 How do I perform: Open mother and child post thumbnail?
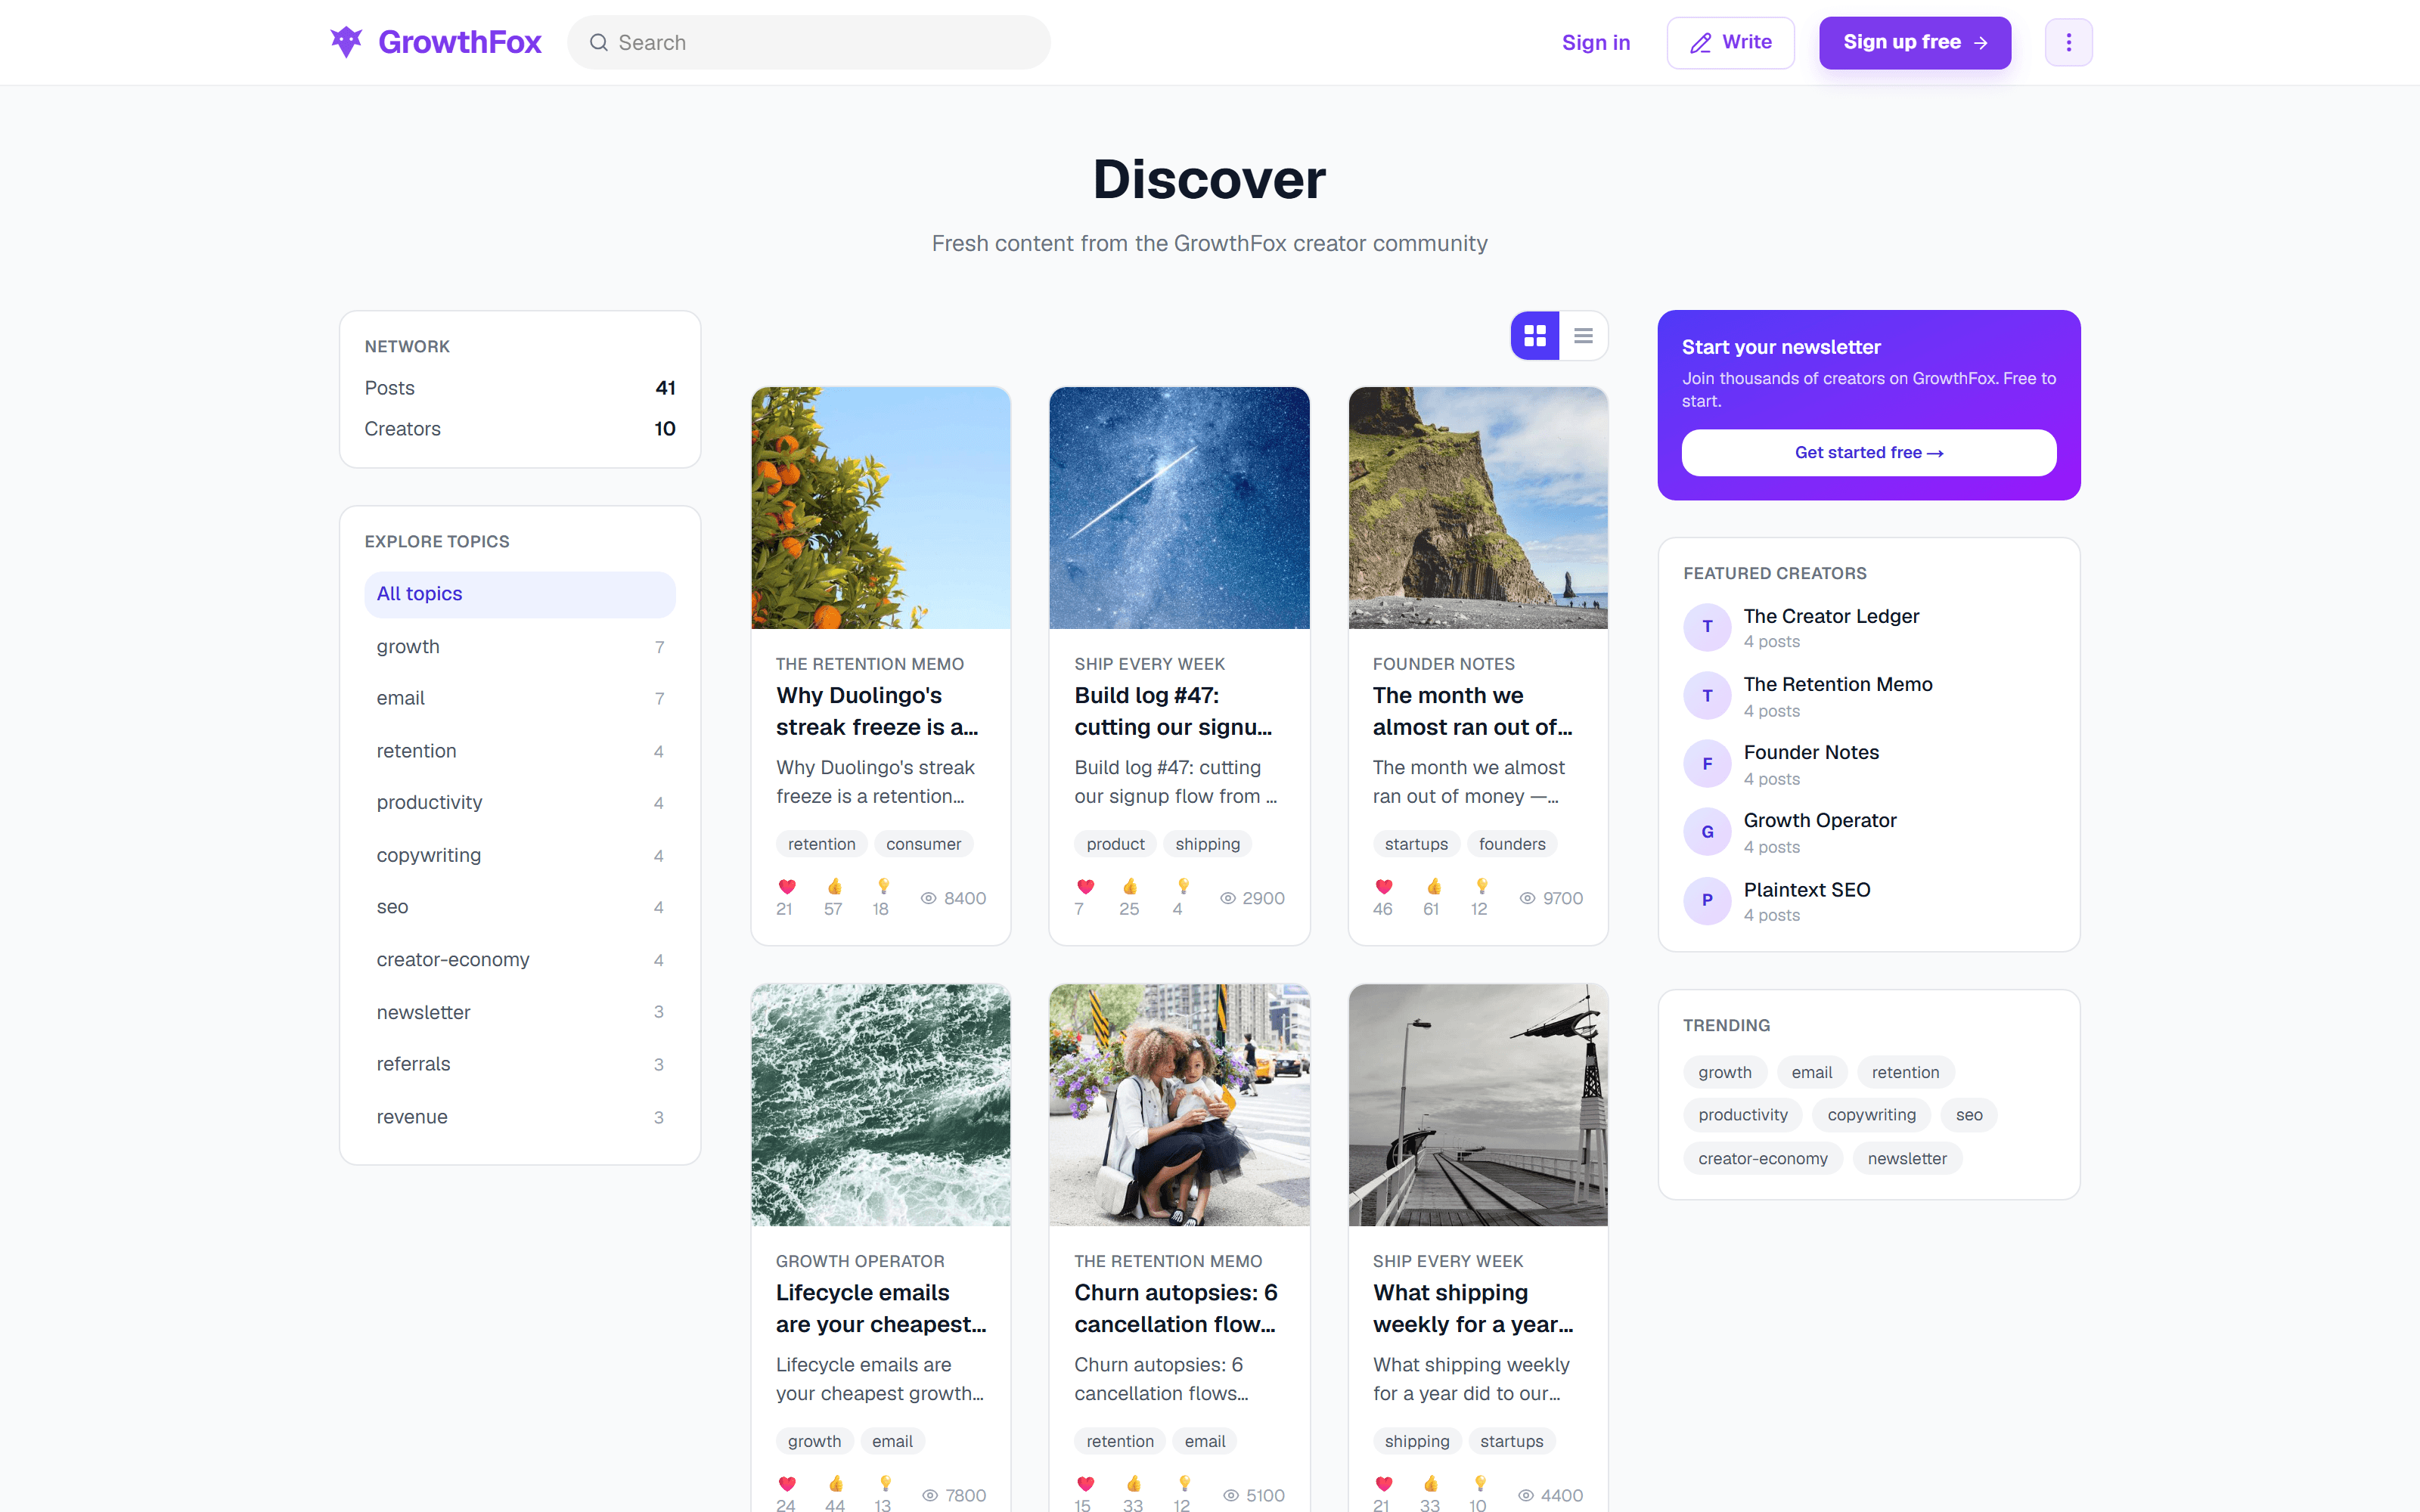coord(1179,1105)
